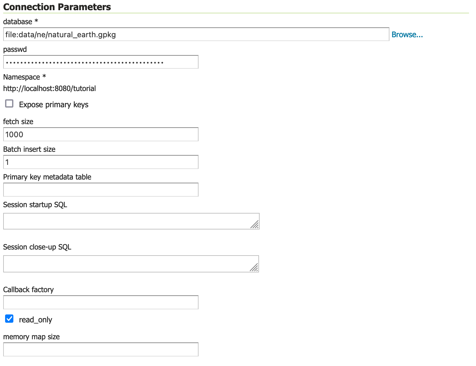Viewport: 476px width, 366px height.
Task: Click the database file path field
Action: (x=196, y=34)
